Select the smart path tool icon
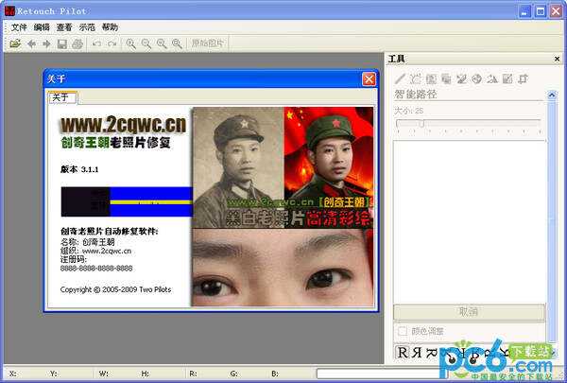The image size is (567, 383). (416, 78)
